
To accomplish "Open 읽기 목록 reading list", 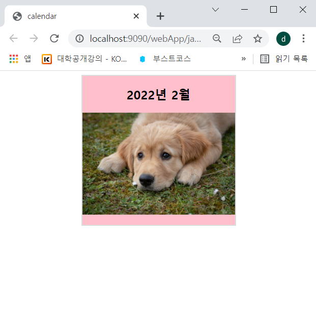I will click(284, 59).
